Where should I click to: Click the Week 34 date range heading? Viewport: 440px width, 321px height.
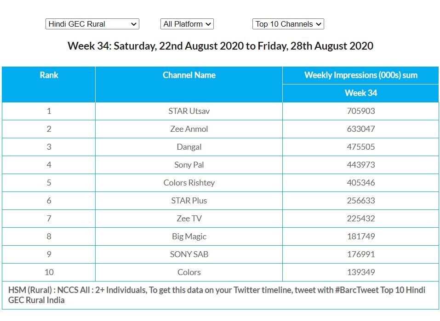(x=220, y=46)
